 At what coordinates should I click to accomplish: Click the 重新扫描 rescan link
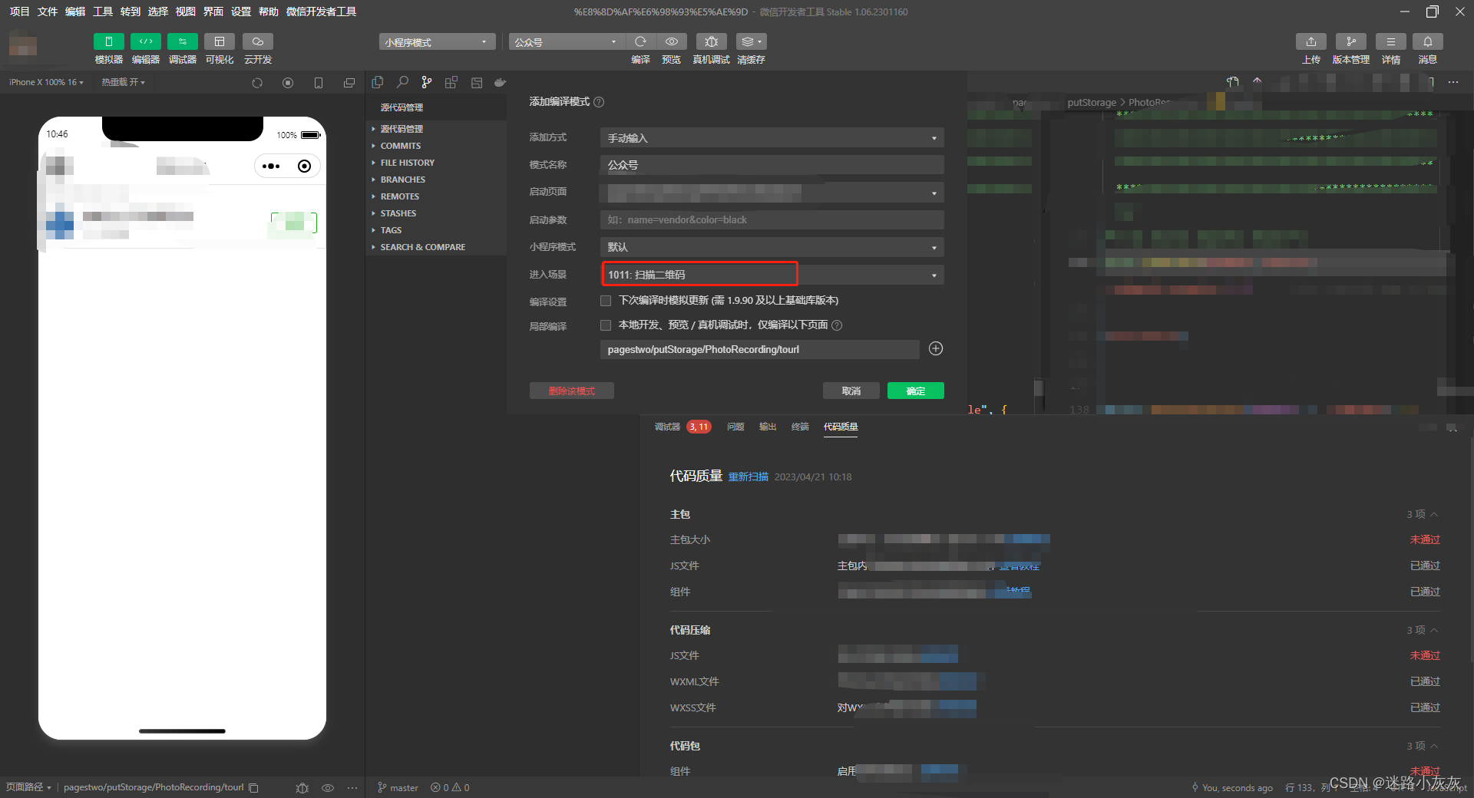click(748, 477)
